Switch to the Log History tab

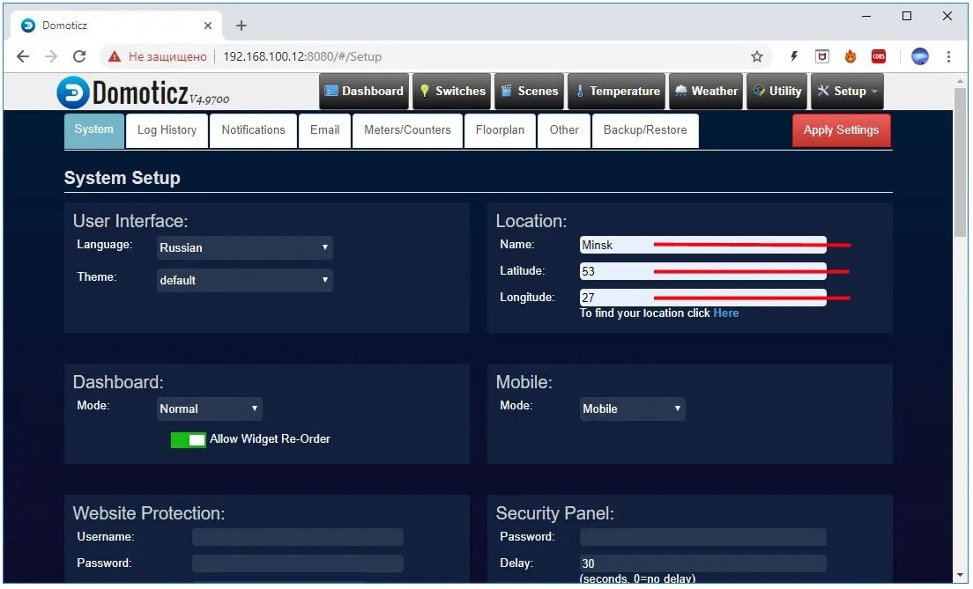click(167, 130)
